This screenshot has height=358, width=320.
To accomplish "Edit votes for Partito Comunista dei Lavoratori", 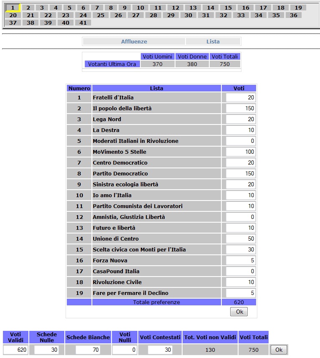I will point(241,206).
